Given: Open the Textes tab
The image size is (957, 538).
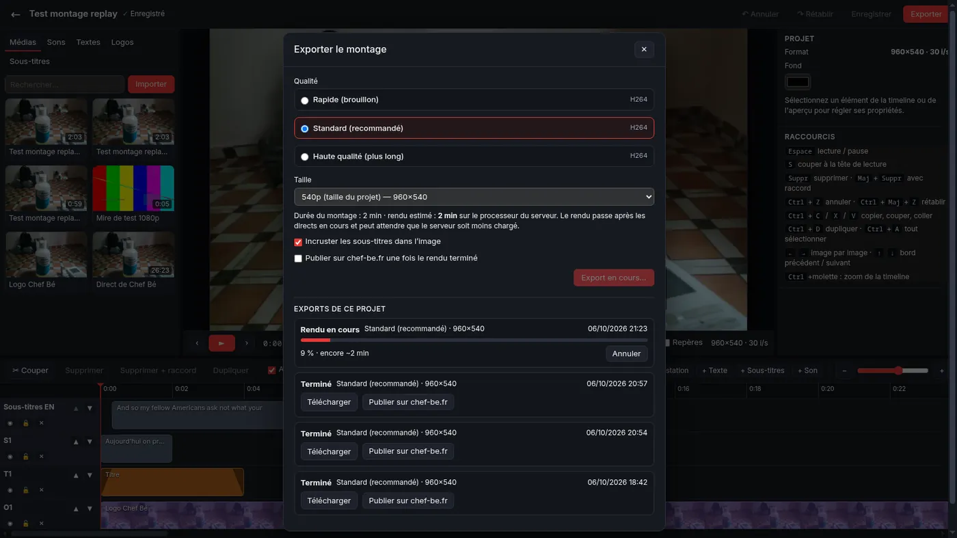Looking at the screenshot, I should (x=88, y=42).
